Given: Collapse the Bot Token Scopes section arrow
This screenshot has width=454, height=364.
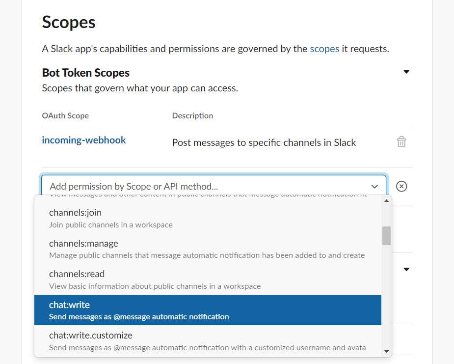Looking at the screenshot, I should coord(406,72).
